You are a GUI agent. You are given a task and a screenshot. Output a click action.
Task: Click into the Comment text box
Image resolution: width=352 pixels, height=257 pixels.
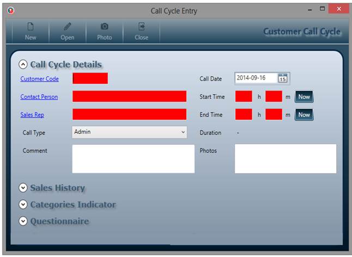click(133, 158)
